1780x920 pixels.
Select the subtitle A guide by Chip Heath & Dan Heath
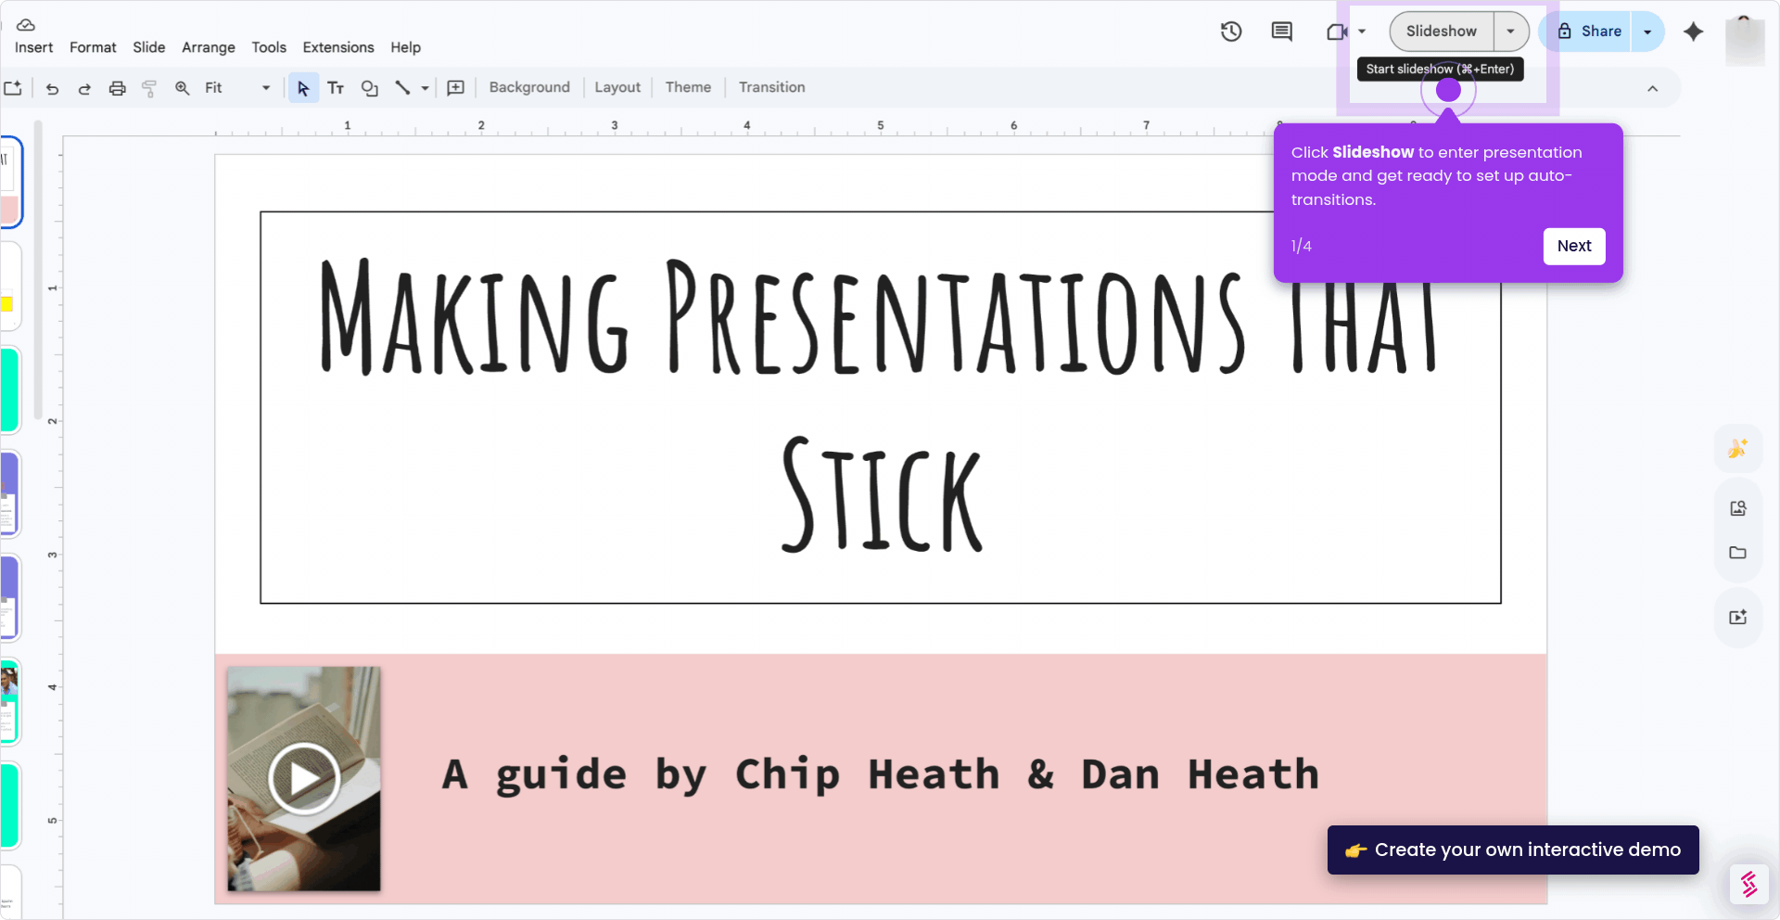(880, 775)
